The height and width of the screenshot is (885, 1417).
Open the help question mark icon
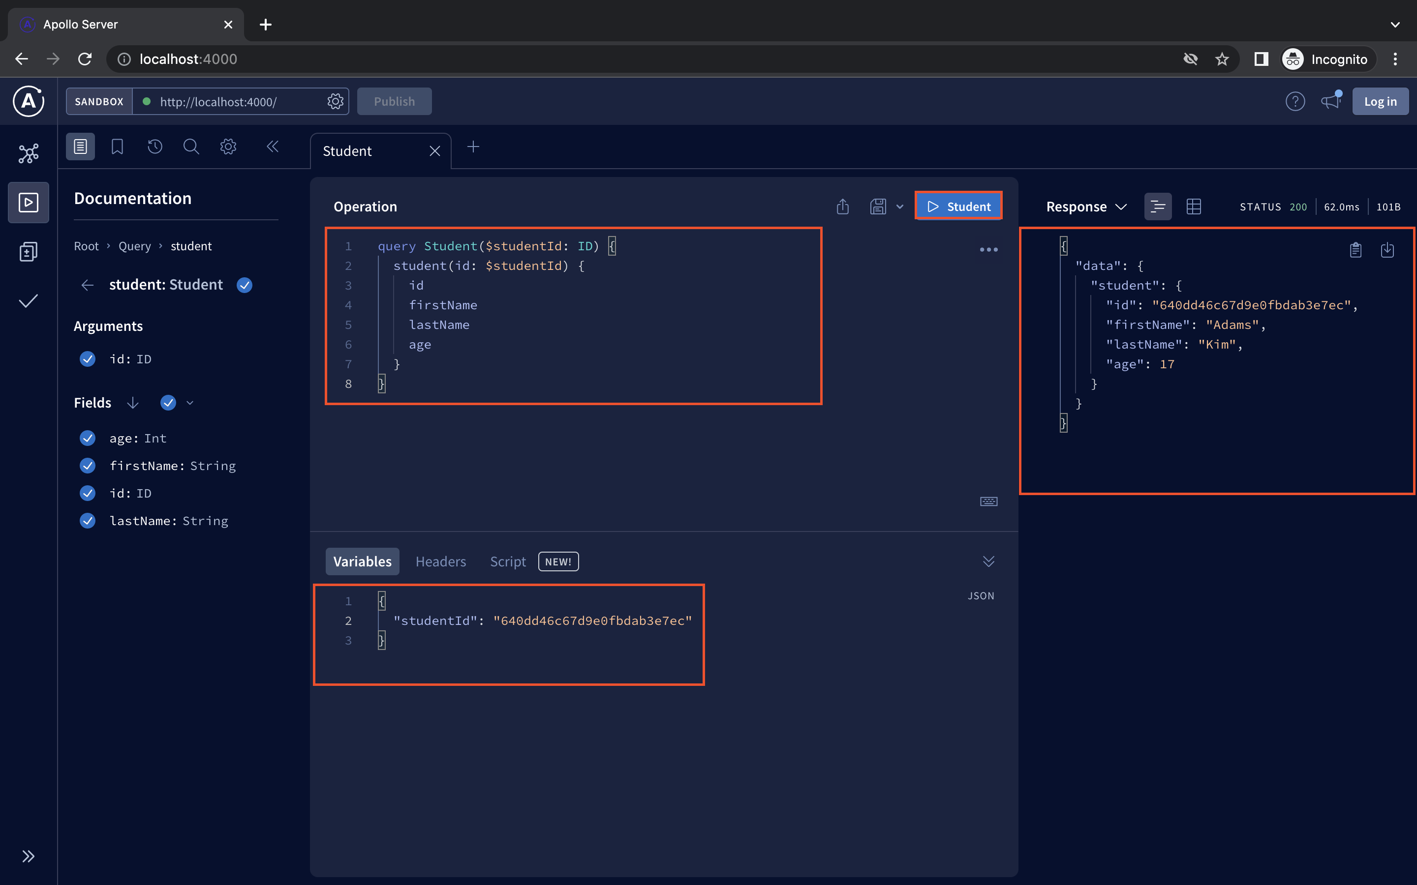pos(1295,101)
